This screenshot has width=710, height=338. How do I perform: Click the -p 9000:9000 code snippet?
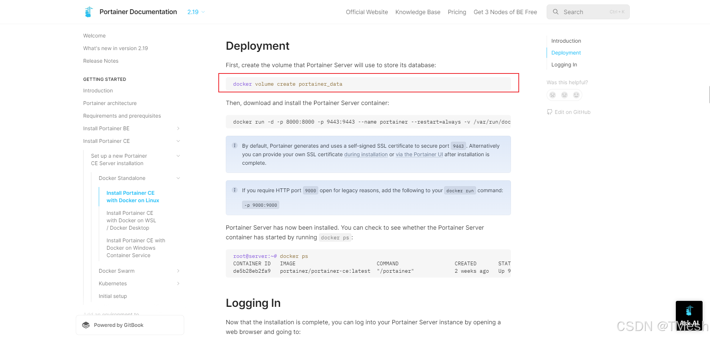pyautogui.click(x=261, y=205)
